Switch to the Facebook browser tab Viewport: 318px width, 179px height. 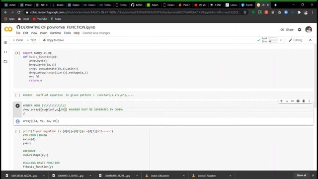[x=247, y=5]
